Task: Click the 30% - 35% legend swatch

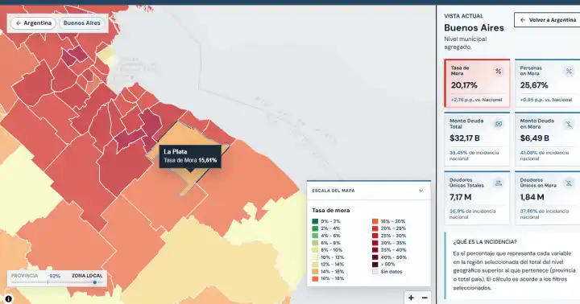Action: click(375, 243)
